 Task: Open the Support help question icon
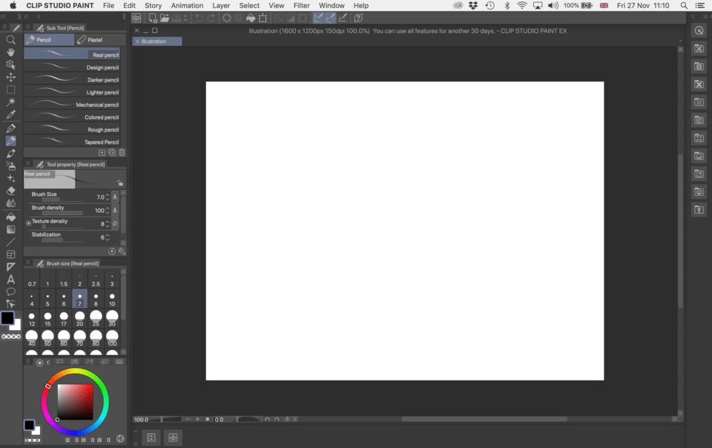(x=358, y=18)
